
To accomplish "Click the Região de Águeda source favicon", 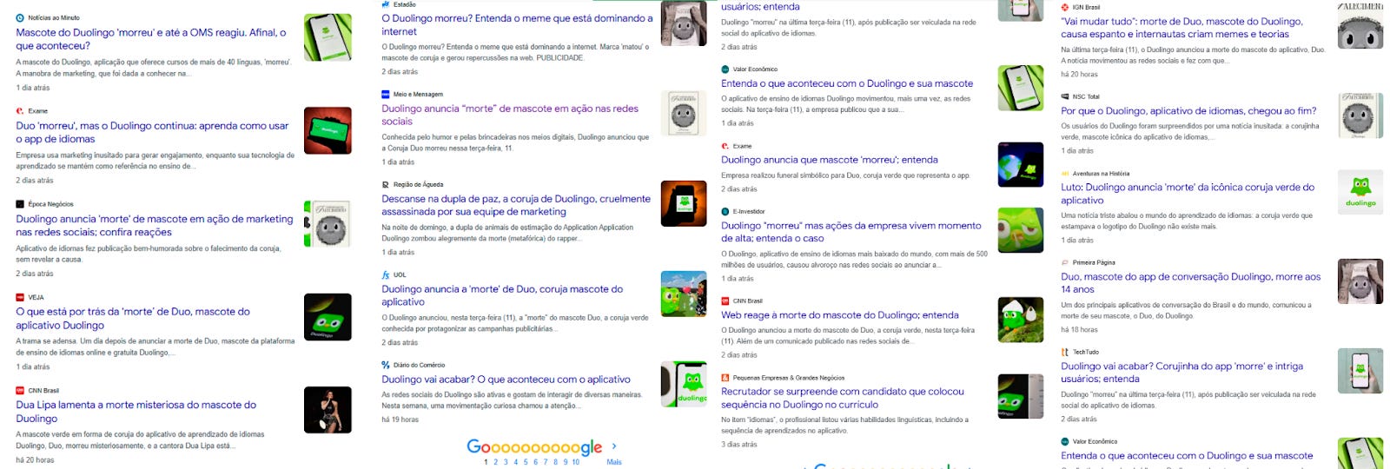I will (386, 184).
